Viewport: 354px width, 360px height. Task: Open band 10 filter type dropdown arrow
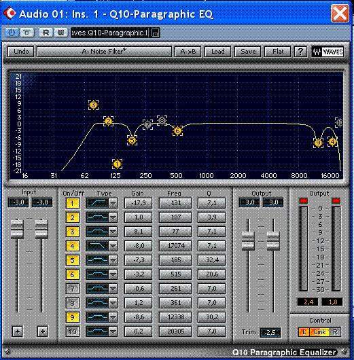pyautogui.click(x=113, y=331)
